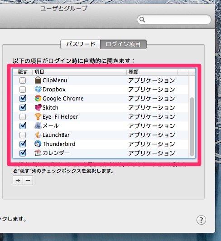Check hide box for Eye-Fi Helper
This screenshot has height=241, width=221.
23,117
